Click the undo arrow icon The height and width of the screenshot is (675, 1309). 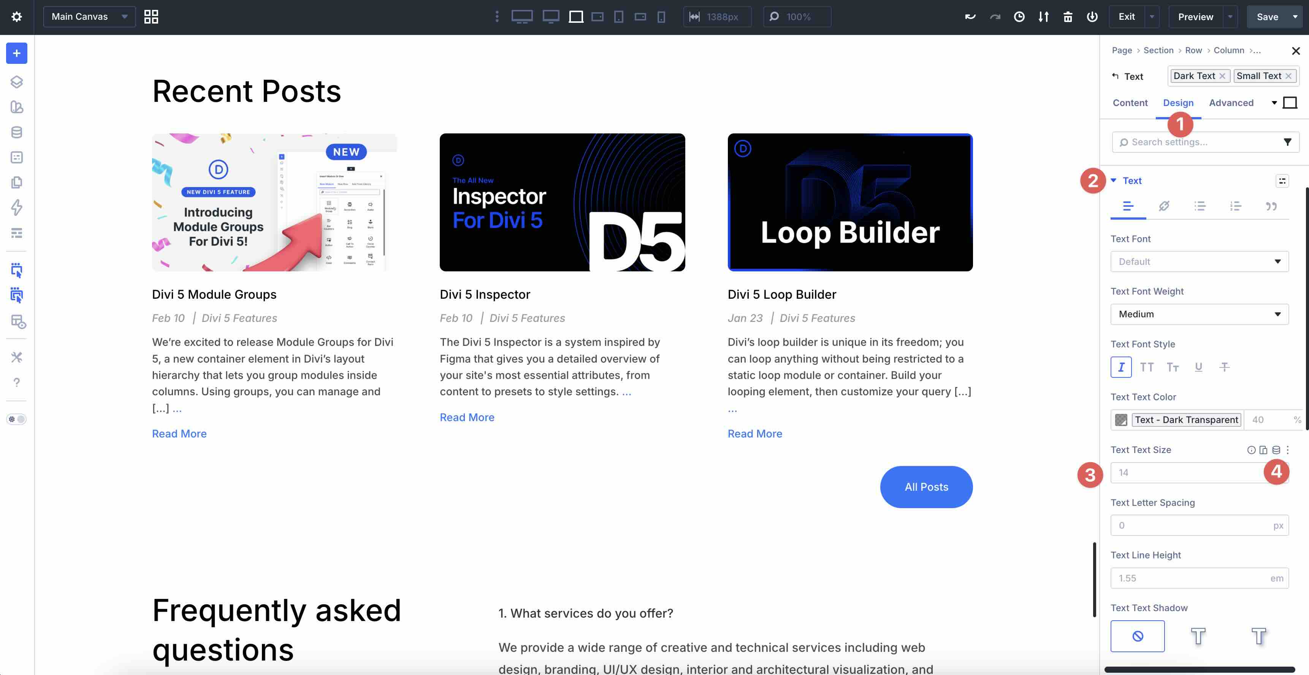pos(970,17)
